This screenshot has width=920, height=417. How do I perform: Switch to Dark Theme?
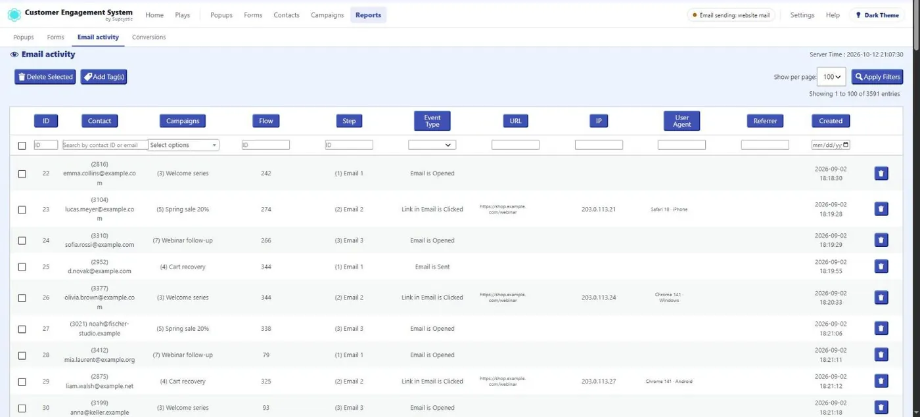877,15
